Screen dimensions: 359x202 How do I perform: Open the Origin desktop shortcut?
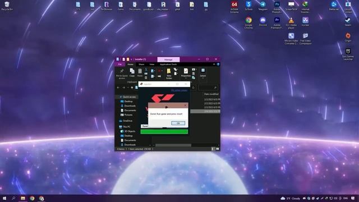(348, 37)
